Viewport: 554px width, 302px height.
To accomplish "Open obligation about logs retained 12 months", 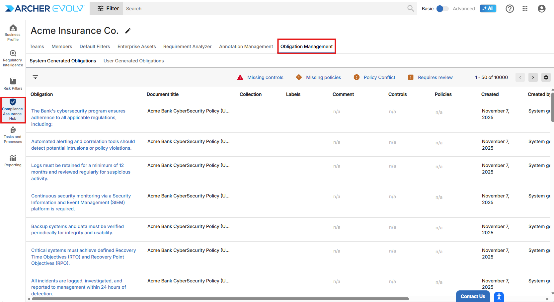I will coord(81,172).
